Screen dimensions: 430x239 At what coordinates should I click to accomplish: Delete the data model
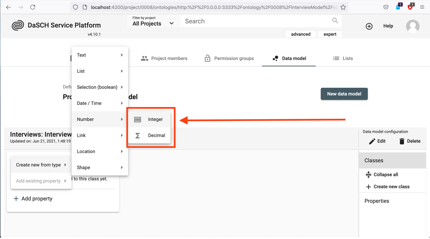click(410, 141)
